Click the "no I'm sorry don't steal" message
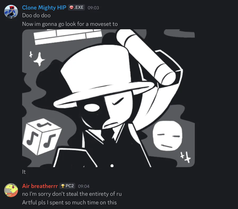This screenshot has width=238, height=209. click(x=72, y=194)
